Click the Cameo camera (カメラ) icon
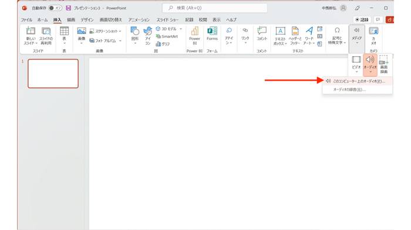The height and width of the screenshot is (230, 411). pyautogui.click(x=373, y=36)
